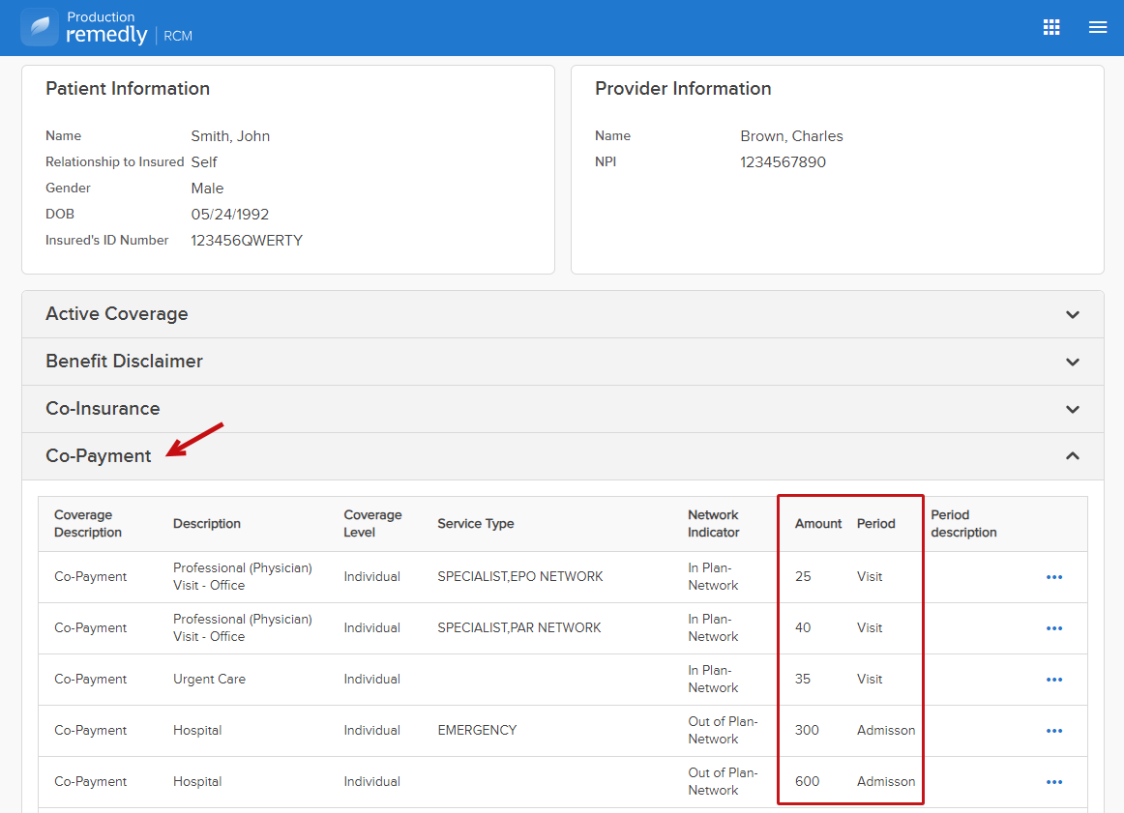Open more options for Urgent Care row

[1053, 680]
